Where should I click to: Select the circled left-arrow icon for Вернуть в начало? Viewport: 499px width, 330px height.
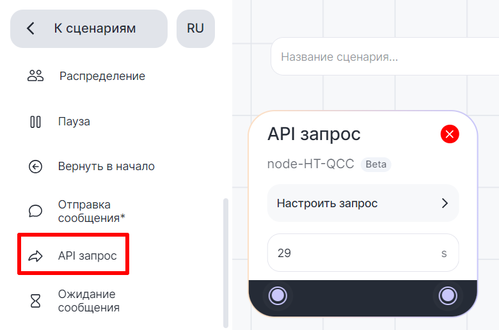[35, 167]
